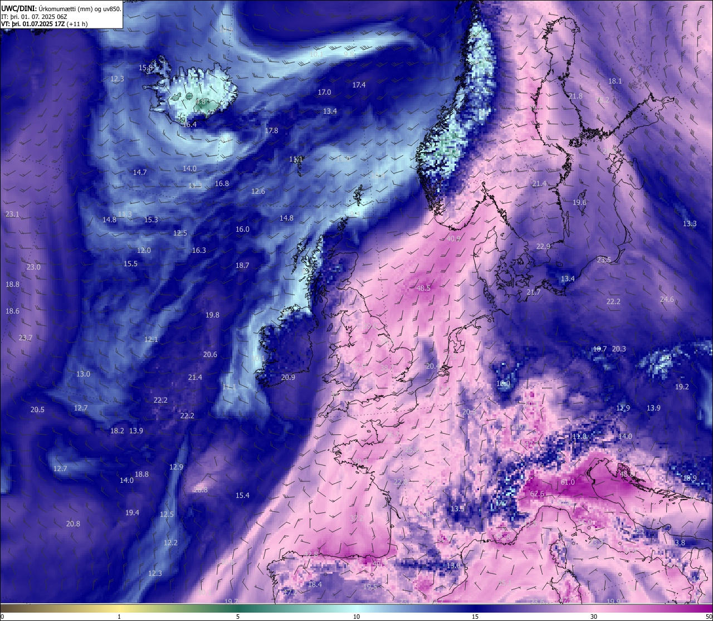Click the 10 tick label on the colorbar
713x621 pixels.
356,617
